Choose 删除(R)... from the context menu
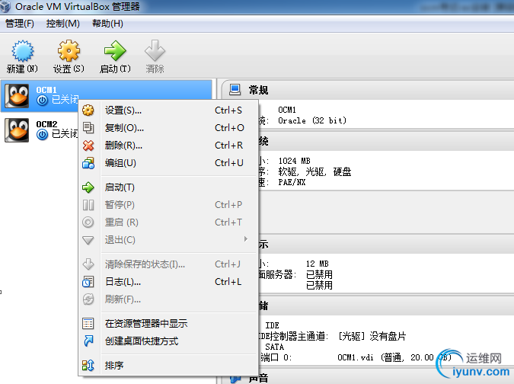This screenshot has height=384, width=514. tap(168, 146)
